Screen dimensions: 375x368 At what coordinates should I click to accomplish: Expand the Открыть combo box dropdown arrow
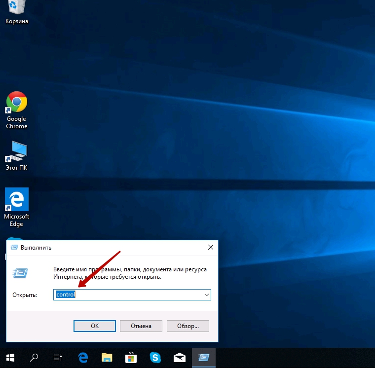coord(207,295)
